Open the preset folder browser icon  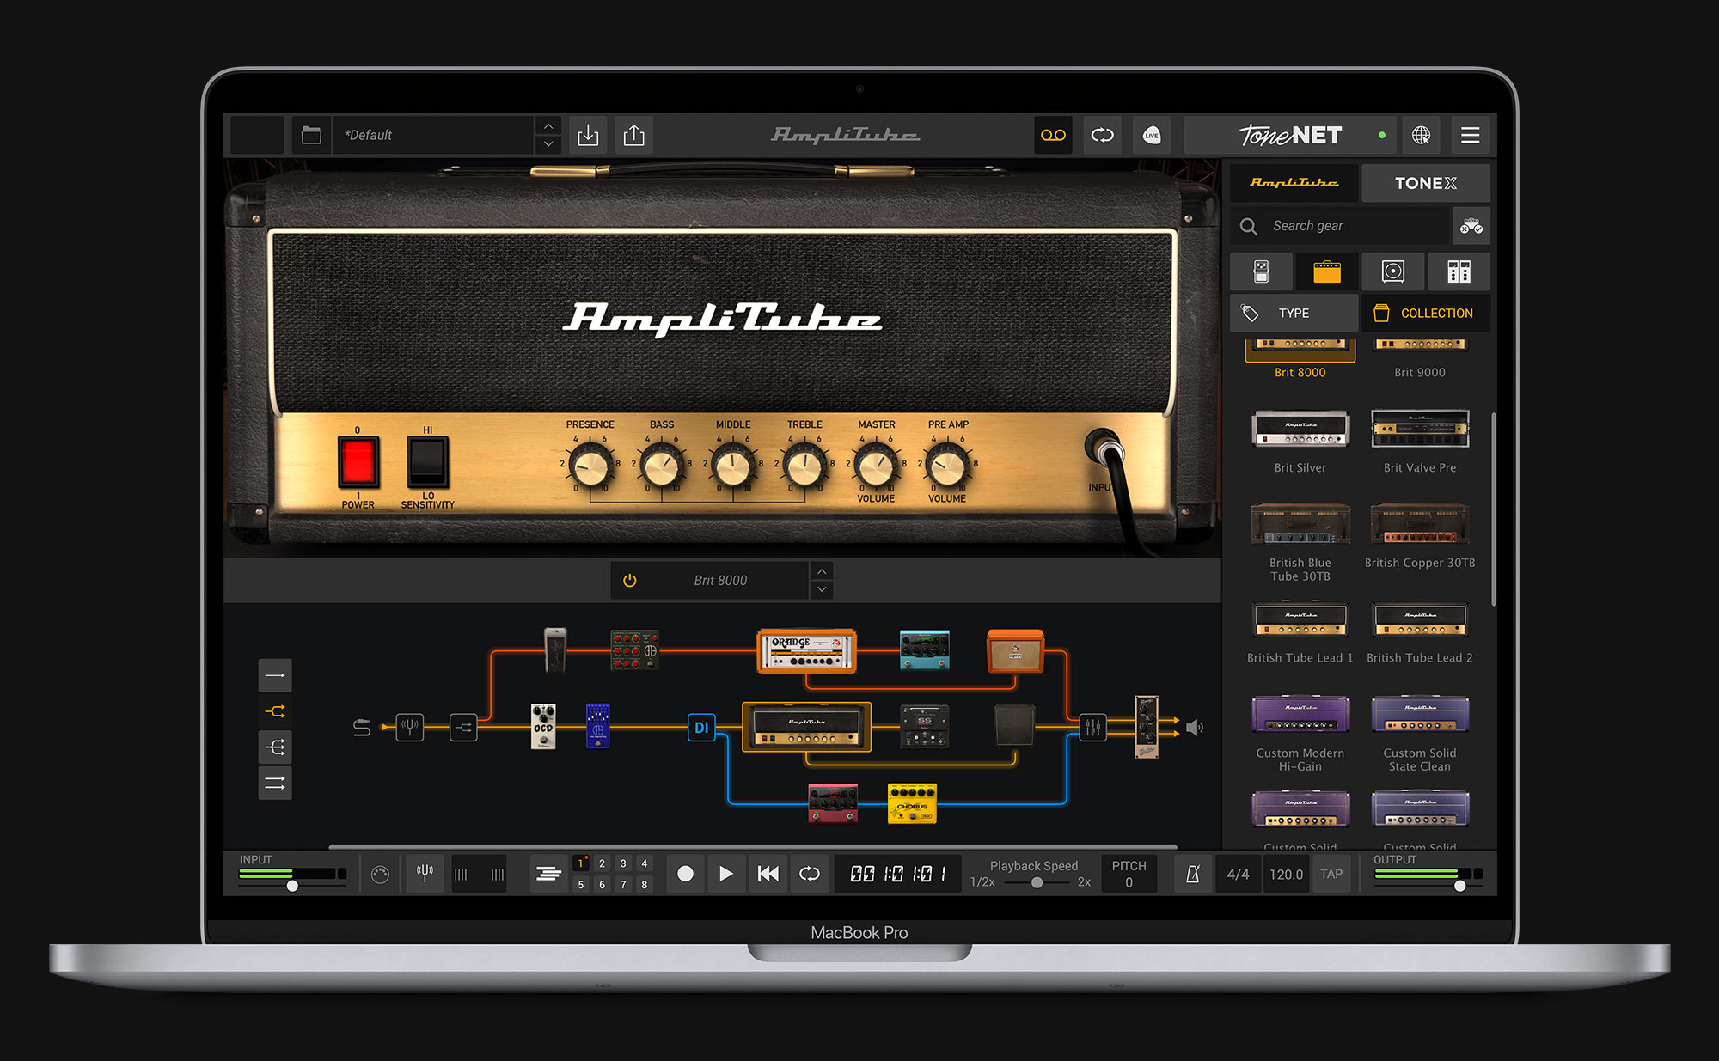[x=311, y=135]
